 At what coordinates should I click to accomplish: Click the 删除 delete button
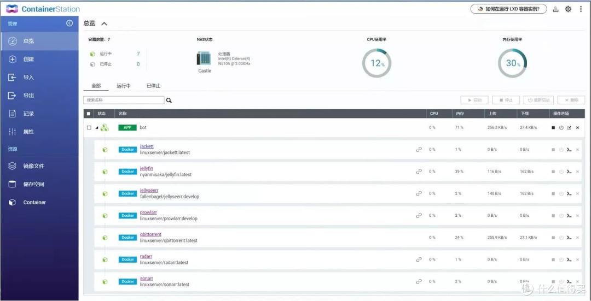(571, 100)
